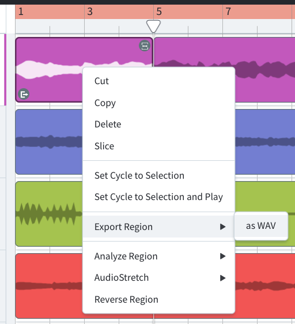Click the loop icon on the purple region
The image size is (295, 324).
click(x=145, y=46)
